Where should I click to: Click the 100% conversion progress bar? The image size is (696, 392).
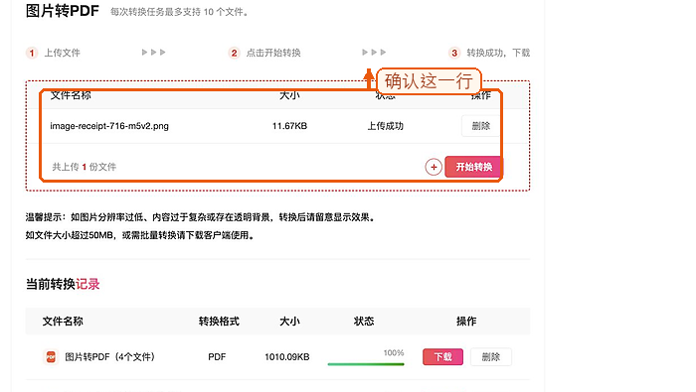tap(366, 364)
